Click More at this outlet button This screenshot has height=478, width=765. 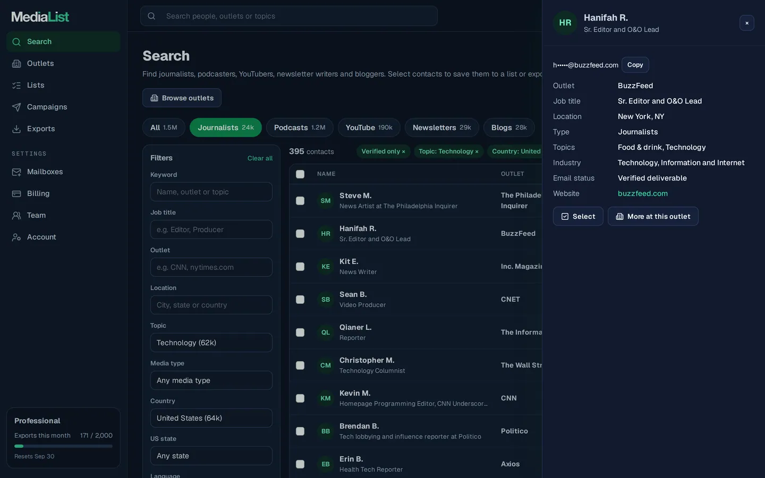point(653,216)
